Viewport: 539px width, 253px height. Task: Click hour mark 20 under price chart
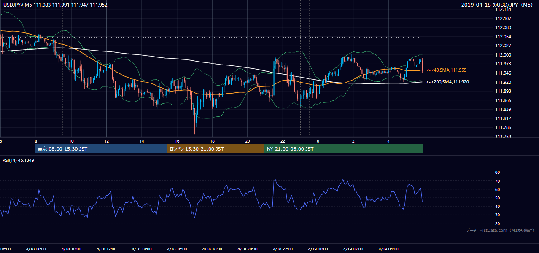click(x=248, y=141)
